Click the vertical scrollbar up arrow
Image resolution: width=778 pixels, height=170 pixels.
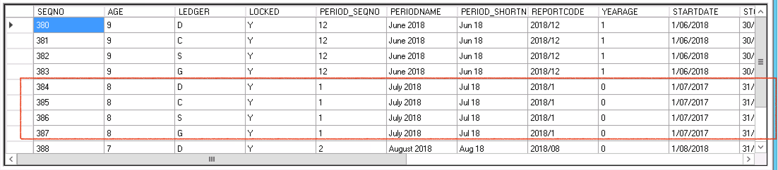761,12
